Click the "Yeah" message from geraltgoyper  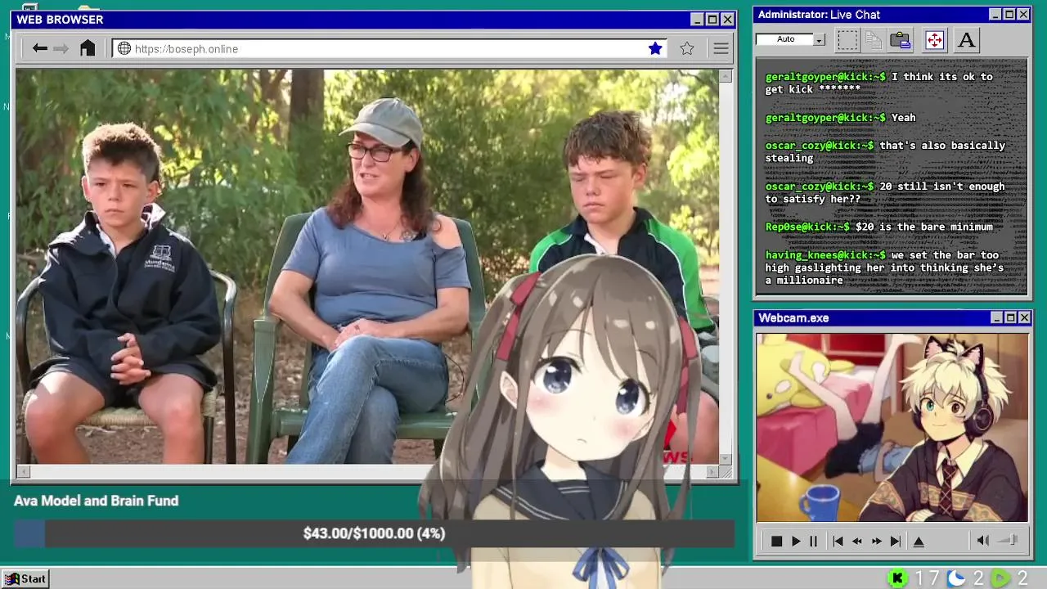coord(904,117)
